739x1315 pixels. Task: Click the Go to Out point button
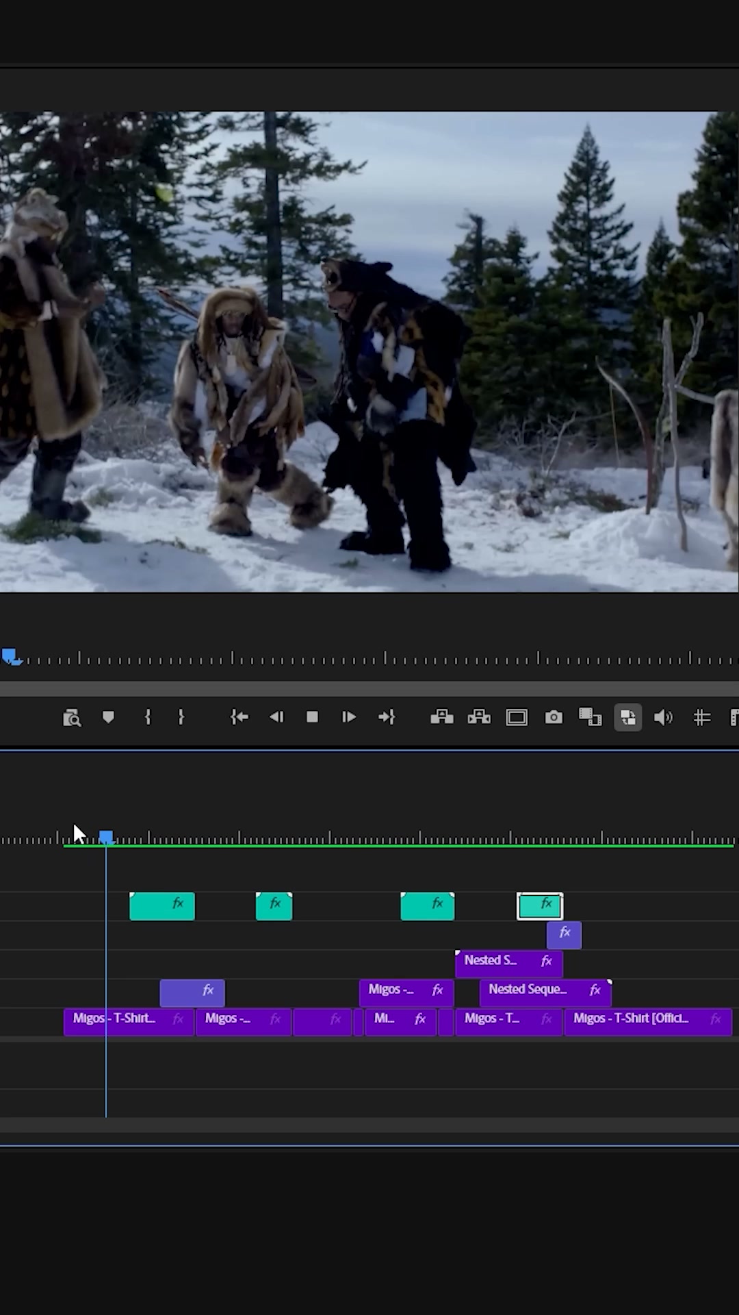(387, 717)
